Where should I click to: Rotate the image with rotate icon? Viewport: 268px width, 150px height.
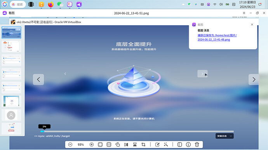tap(117, 145)
